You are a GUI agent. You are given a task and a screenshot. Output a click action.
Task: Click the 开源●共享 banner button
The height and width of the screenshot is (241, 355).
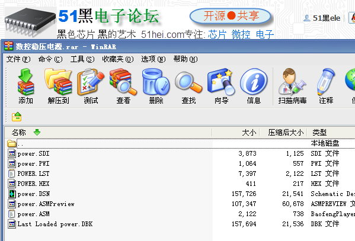[x=231, y=16]
